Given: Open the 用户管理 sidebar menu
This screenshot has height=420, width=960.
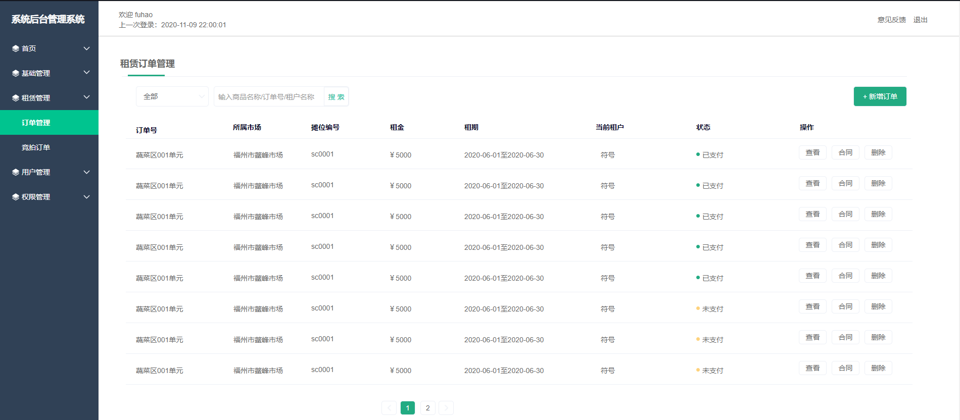Looking at the screenshot, I should coord(49,172).
